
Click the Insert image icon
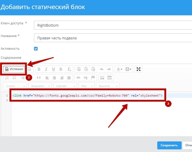[x=102, y=77]
